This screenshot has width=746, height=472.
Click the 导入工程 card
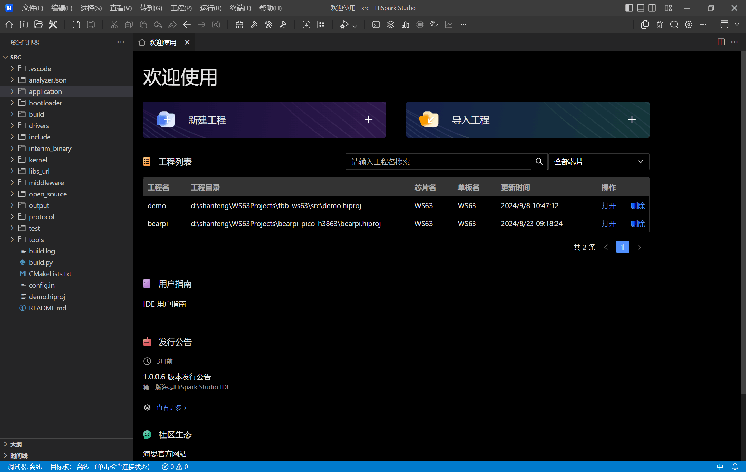(x=528, y=119)
